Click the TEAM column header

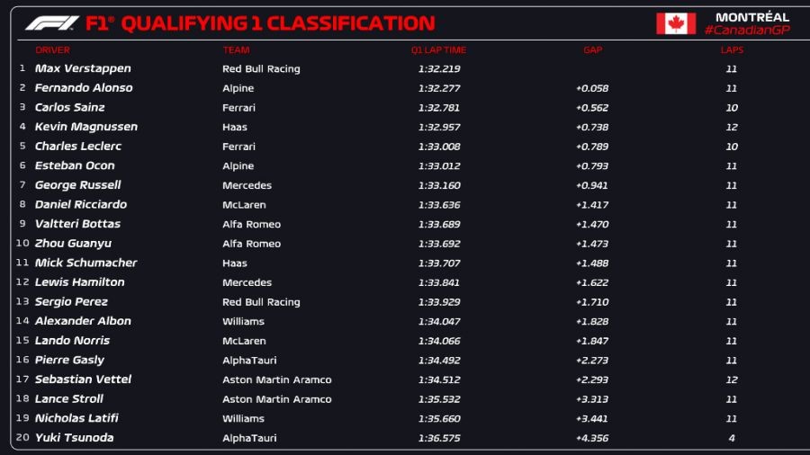(236, 50)
